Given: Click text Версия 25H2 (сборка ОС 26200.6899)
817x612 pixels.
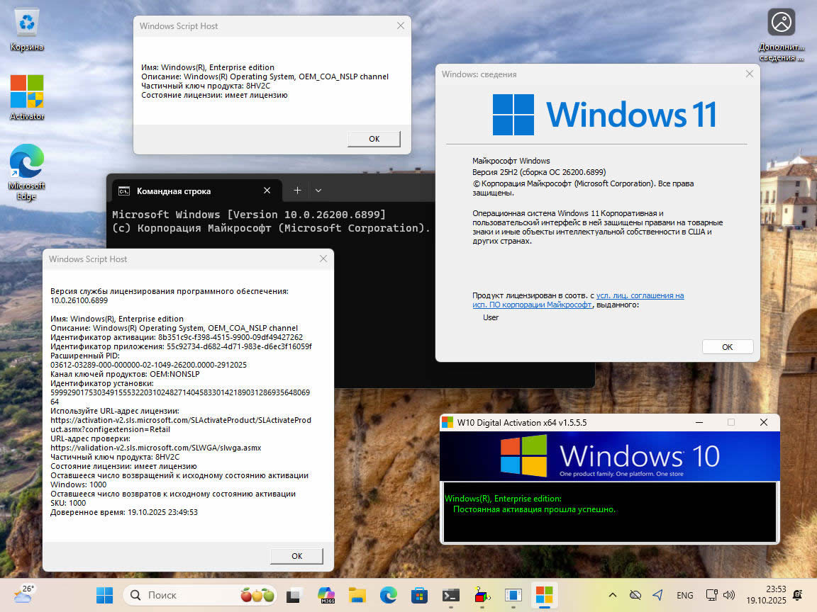Looking at the screenshot, I should click(x=539, y=172).
